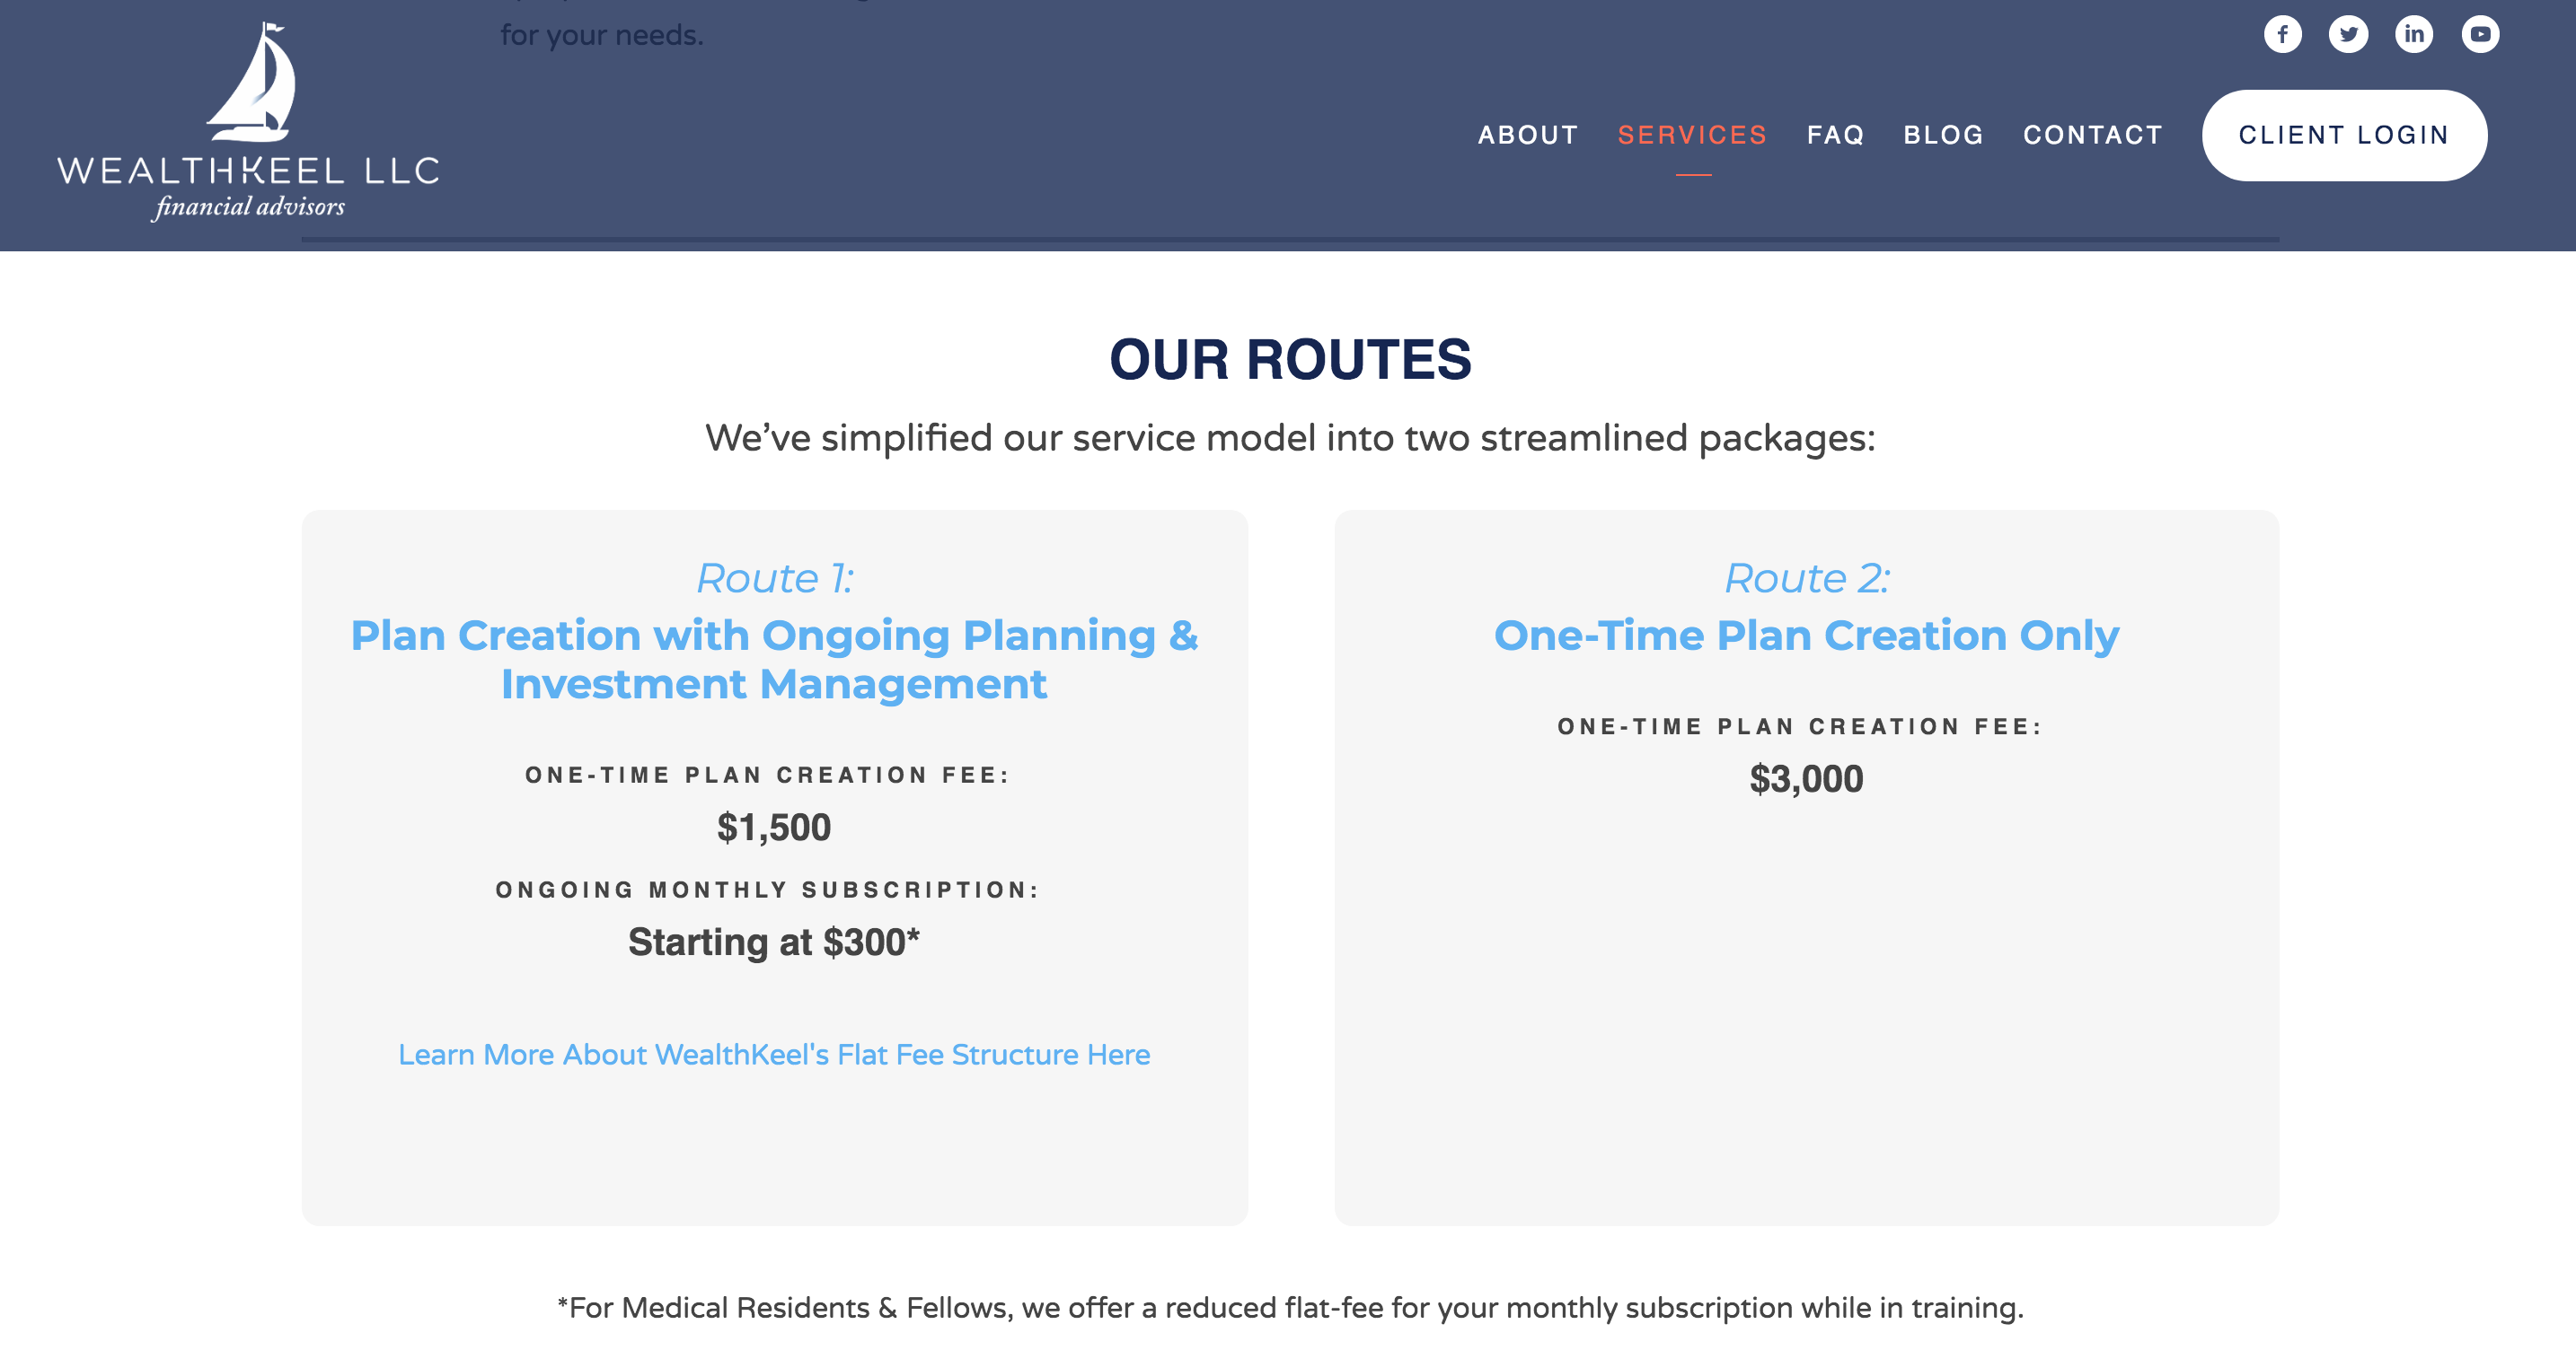
Task: Click the Our Routes heading
Action: (x=1290, y=360)
